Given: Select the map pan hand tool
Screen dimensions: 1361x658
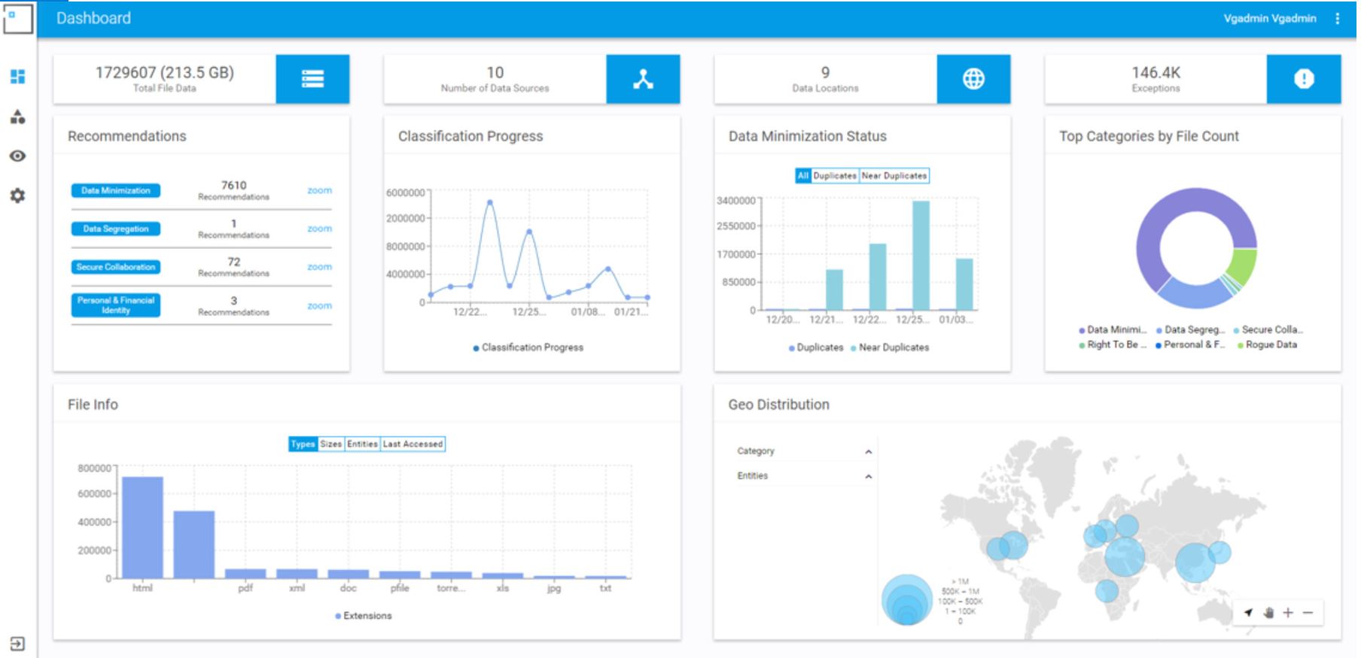Looking at the screenshot, I should click(x=1268, y=613).
